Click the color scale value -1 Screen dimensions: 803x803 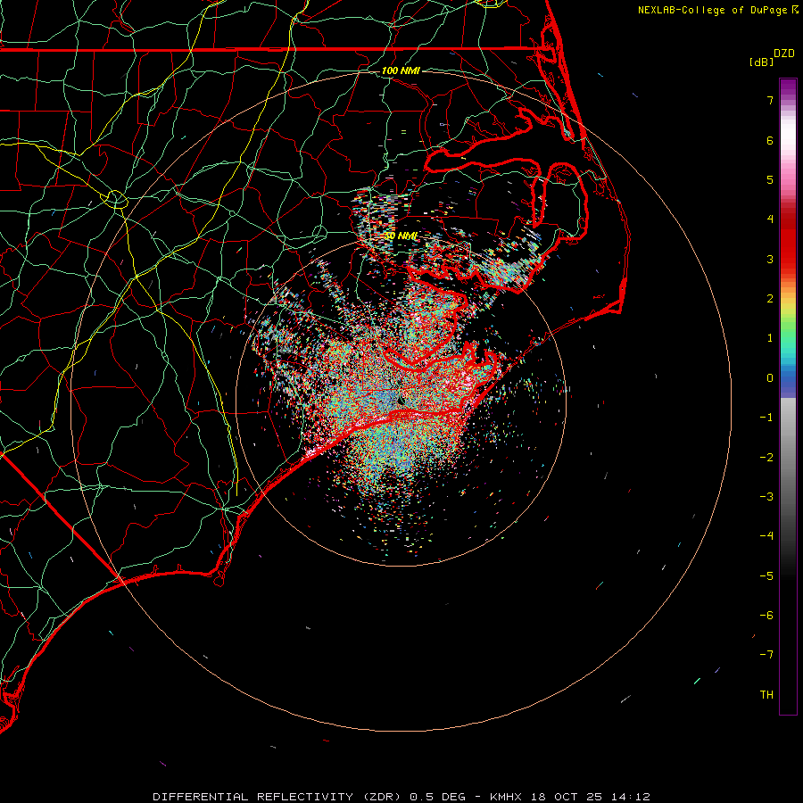point(766,418)
